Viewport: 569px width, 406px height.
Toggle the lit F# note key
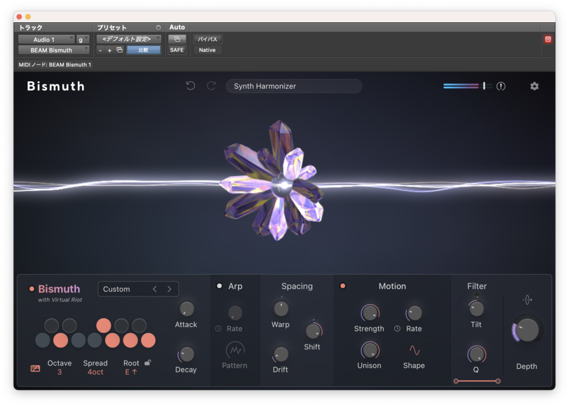pyautogui.click(x=103, y=325)
